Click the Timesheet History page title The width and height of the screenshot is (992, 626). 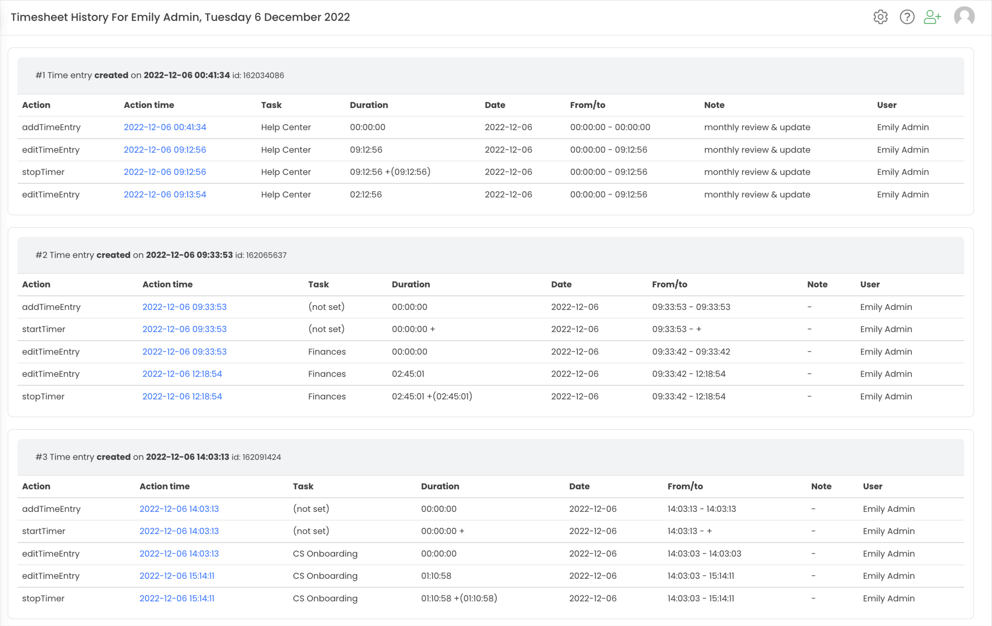pyautogui.click(x=180, y=17)
